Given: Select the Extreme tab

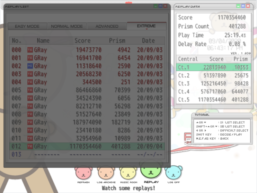Looking at the screenshot, I should pyautogui.click(x=146, y=26).
